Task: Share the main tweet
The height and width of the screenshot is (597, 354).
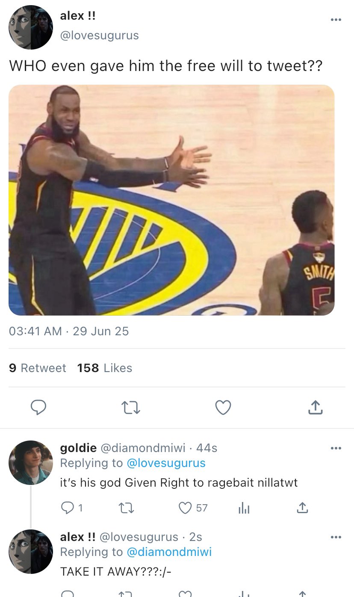Action: pyautogui.click(x=315, y=408)
